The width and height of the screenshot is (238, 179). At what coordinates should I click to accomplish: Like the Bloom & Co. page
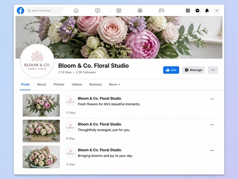171,70
